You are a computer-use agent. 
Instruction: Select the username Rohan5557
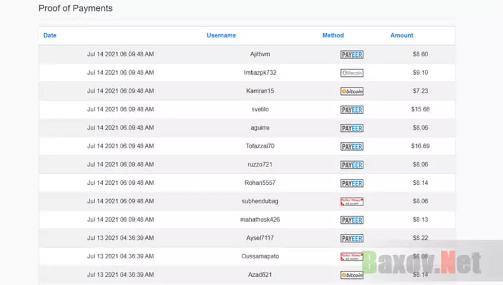click(260, 183)
